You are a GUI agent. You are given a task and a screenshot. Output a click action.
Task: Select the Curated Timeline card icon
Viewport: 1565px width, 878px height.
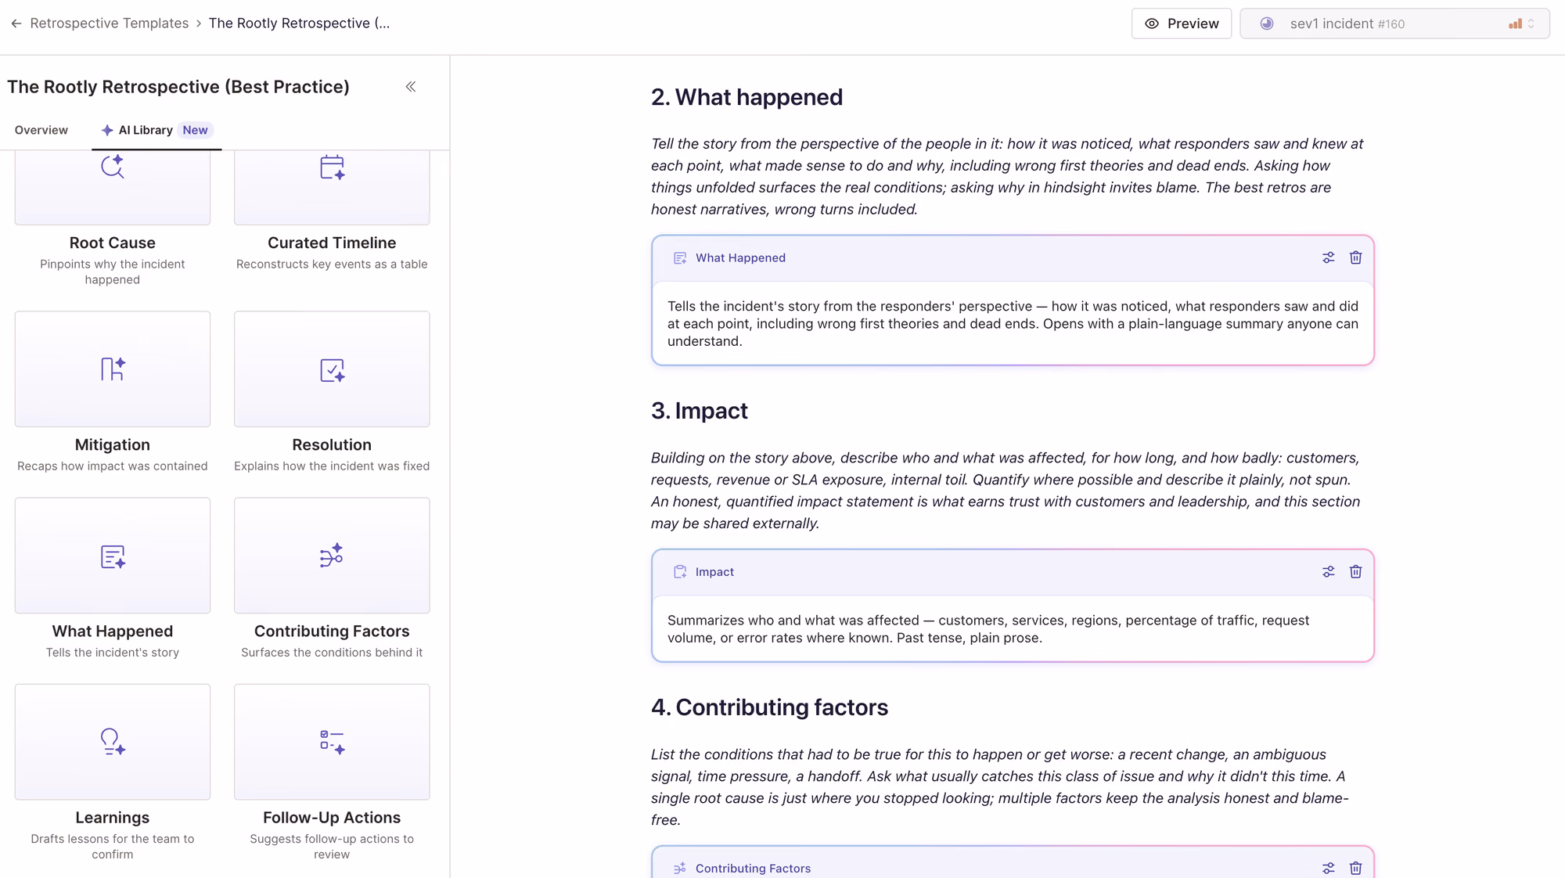coord(332,167)
